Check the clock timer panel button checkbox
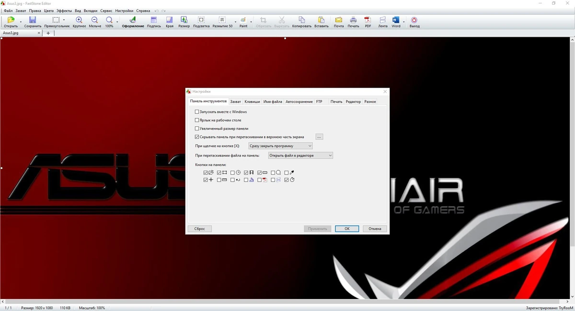The width and height of the screenshot is (575, 311). point(232,173)
